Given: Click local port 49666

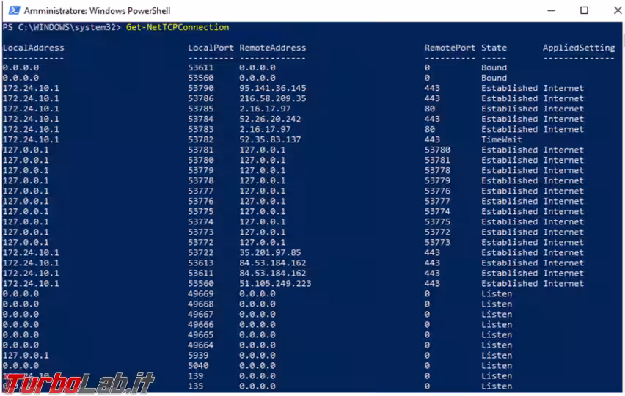Looking at the screenshot, I should click(x=200, y=325).
